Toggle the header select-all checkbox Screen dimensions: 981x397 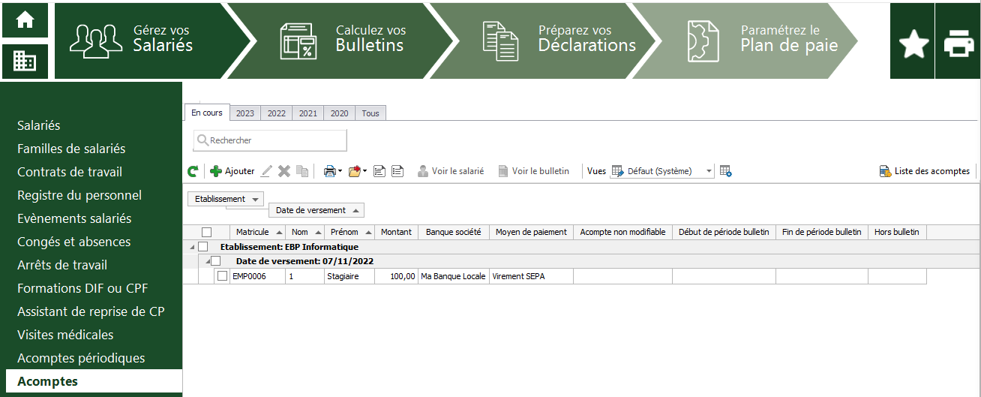207,232
